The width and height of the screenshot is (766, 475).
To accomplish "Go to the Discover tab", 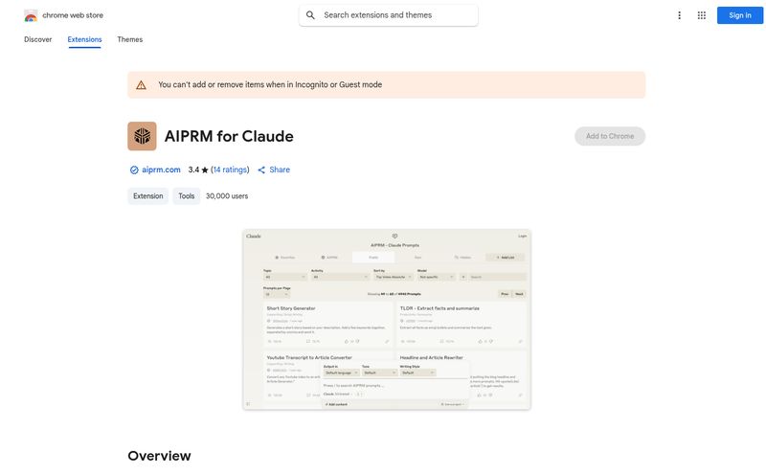I will point(38,39).
